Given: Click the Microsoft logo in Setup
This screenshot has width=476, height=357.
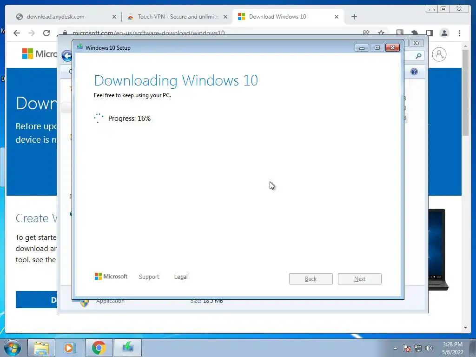Looking at the screenshot, I should click(x=111, y=277).
